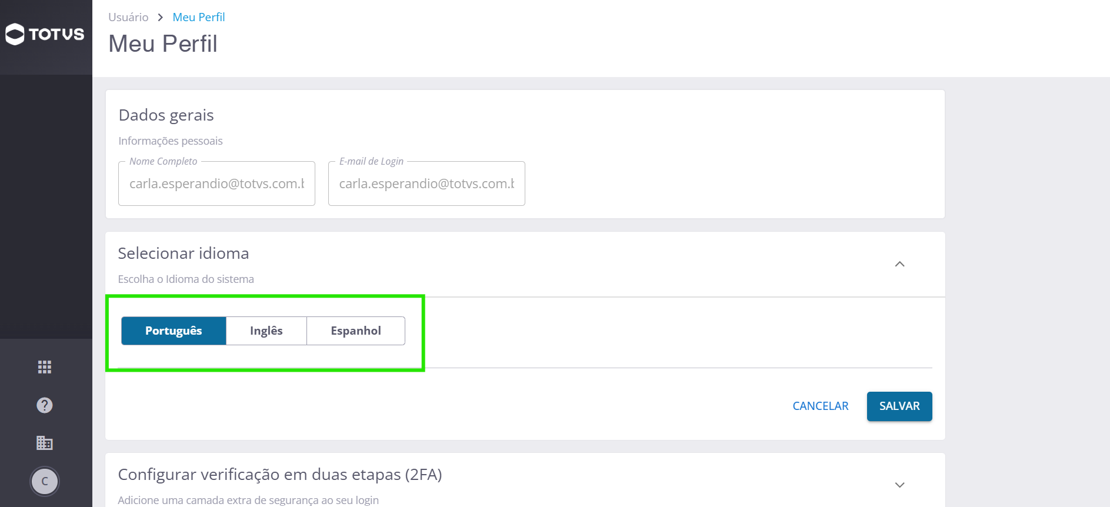Open the user avatar C menu
This screenshot has height=507, width=1110.
[45, 482]
